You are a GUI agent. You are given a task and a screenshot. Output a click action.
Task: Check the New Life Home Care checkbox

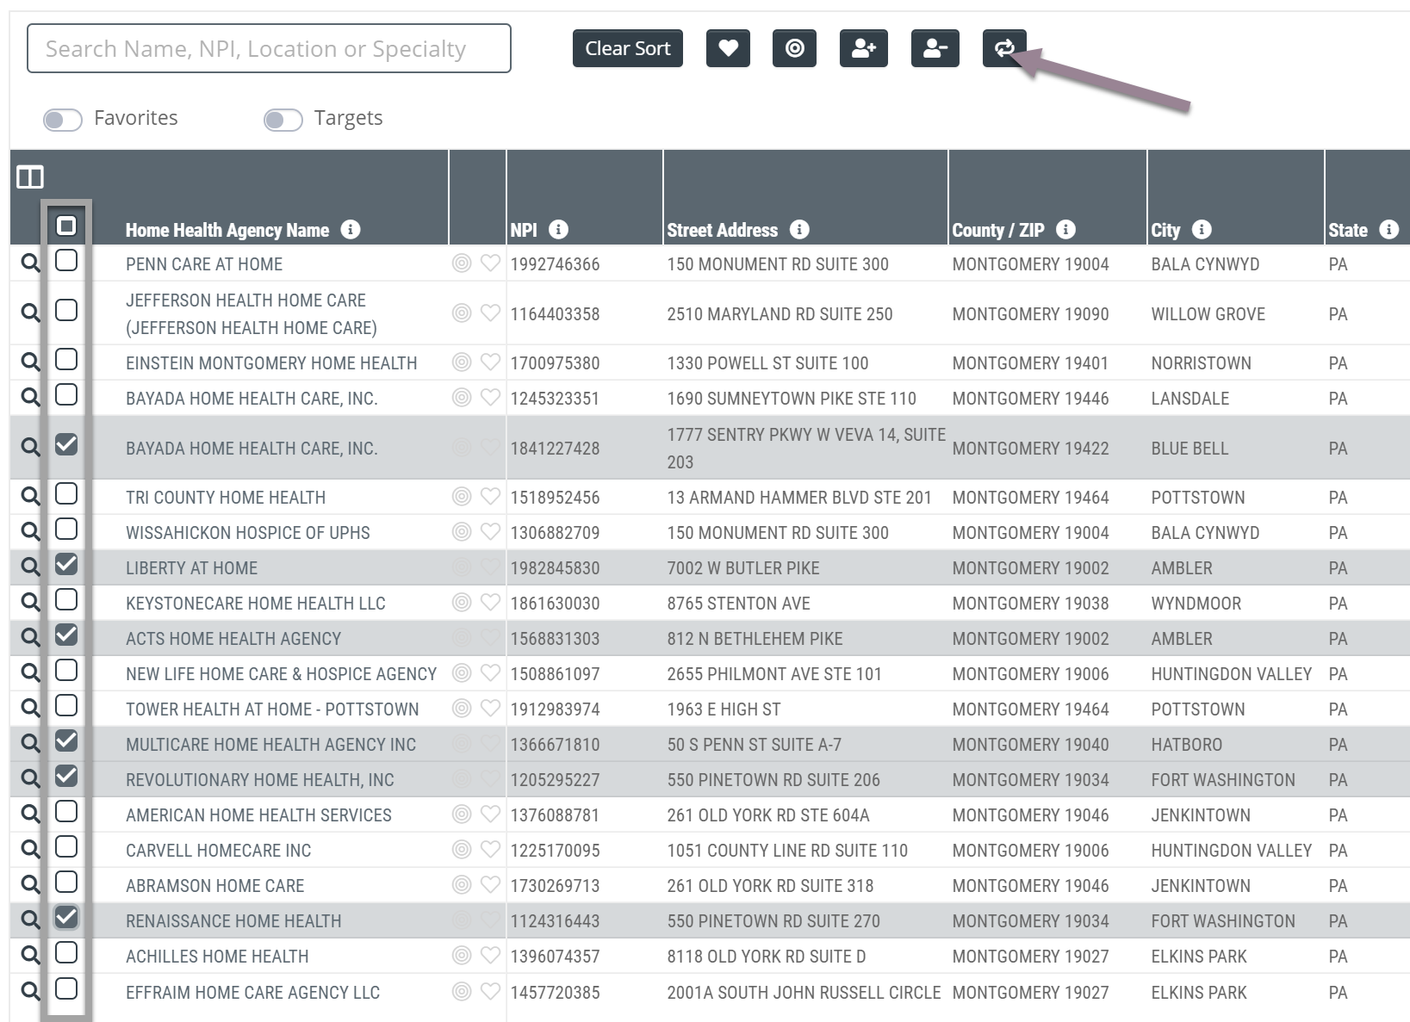pyautogui.click(x=66, y=670)
